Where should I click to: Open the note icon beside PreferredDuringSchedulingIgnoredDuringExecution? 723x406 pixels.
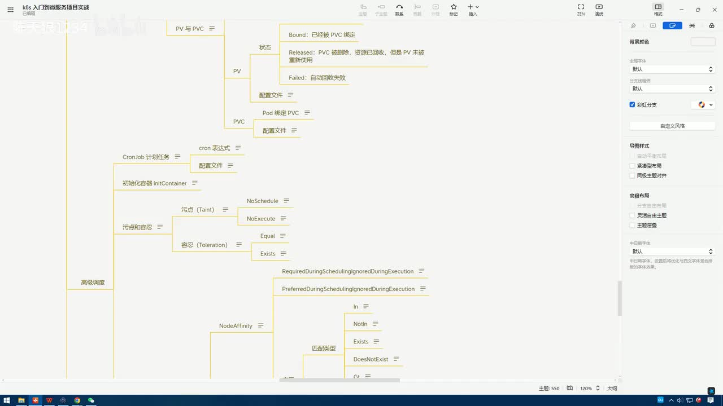[x=423, y=289]
